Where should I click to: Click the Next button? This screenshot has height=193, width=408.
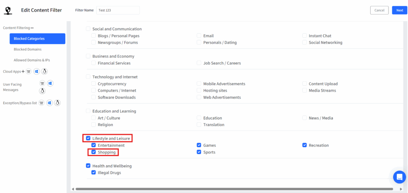[x=400, y=10]
